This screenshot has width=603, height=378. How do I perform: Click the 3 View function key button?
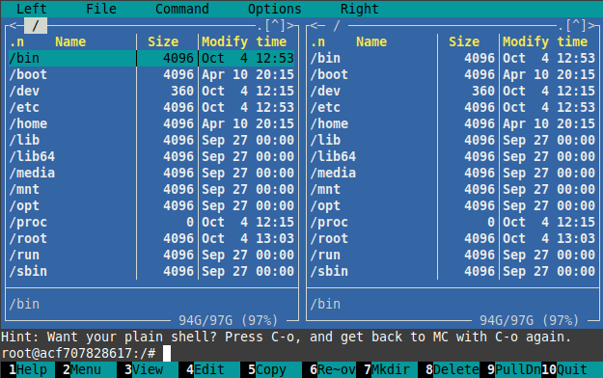(x=144, y=369)
